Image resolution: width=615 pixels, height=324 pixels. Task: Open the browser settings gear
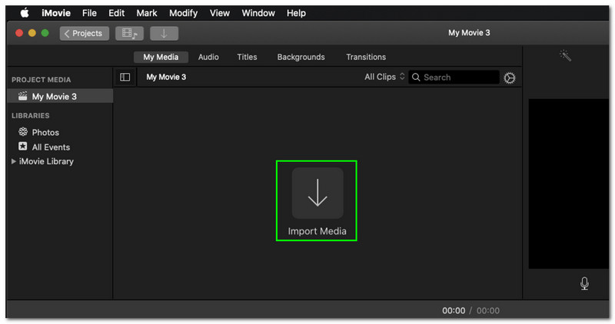(510, 78)
